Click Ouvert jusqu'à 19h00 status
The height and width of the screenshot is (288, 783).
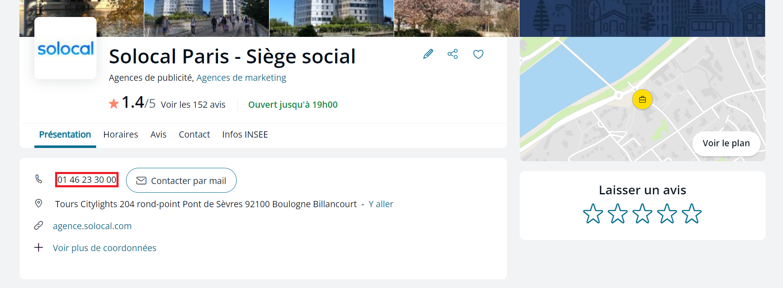pos(293,104)
